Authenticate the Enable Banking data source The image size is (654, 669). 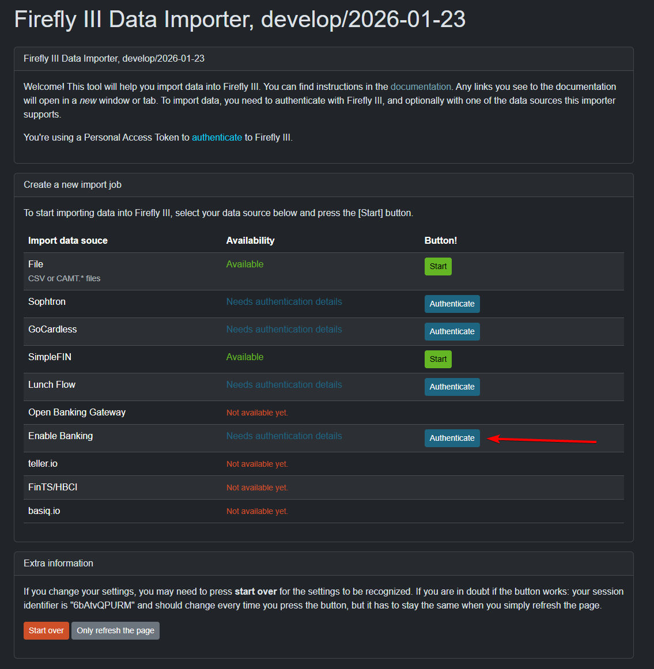pyautogui.click(x=452, y=438)
